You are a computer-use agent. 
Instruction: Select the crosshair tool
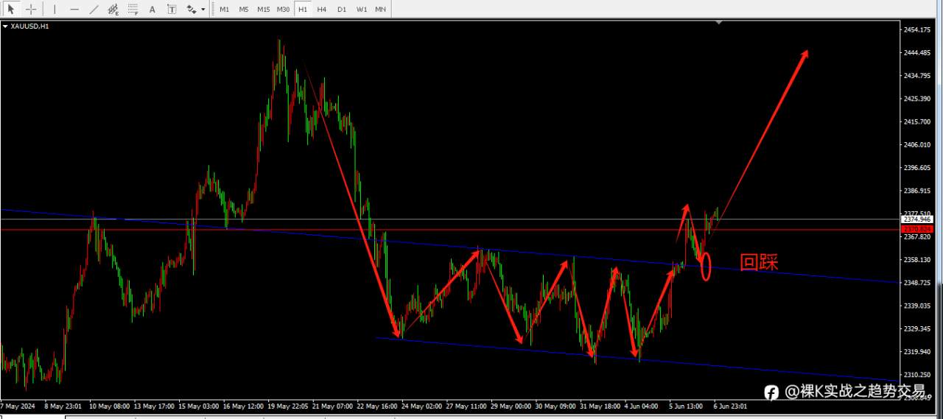[x=31, y=10]
